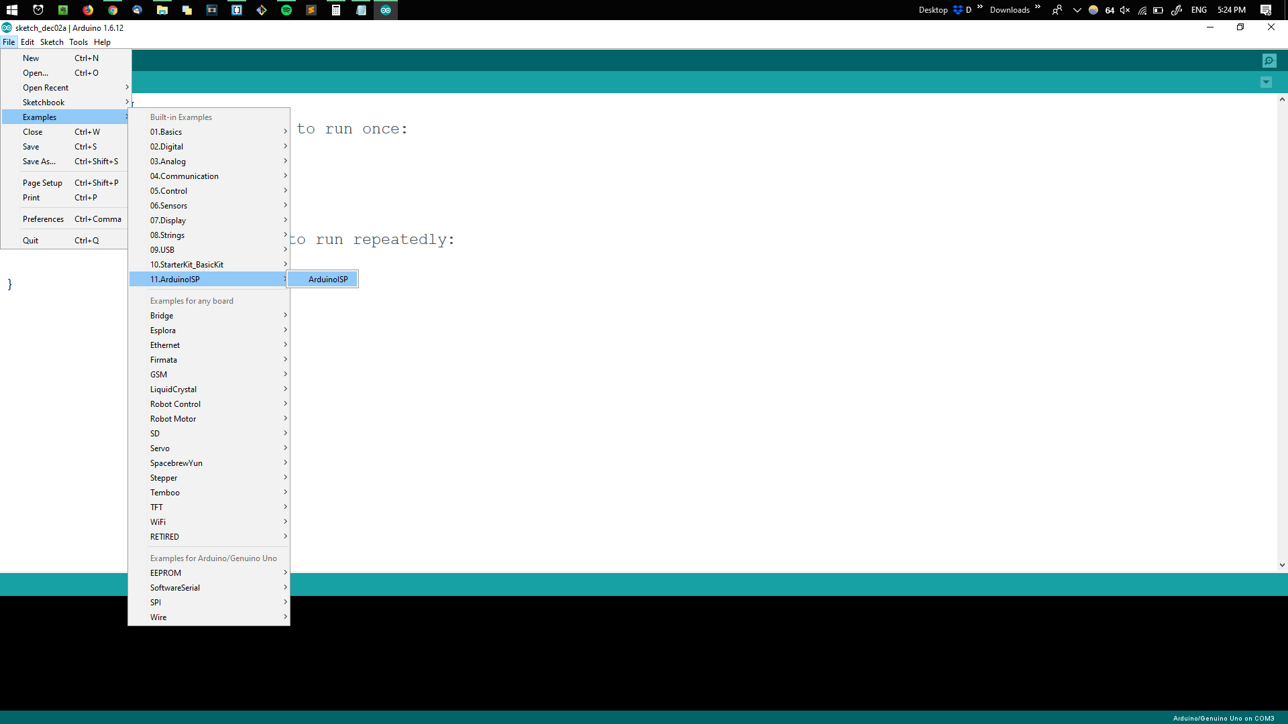This screenshot has height=724, width=1288.
Task: Open the alarm clock app on taskbar
Action: [38, 10]
